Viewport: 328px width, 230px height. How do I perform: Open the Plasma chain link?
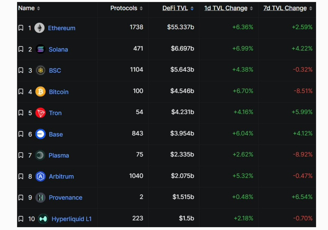coord(59,155)
